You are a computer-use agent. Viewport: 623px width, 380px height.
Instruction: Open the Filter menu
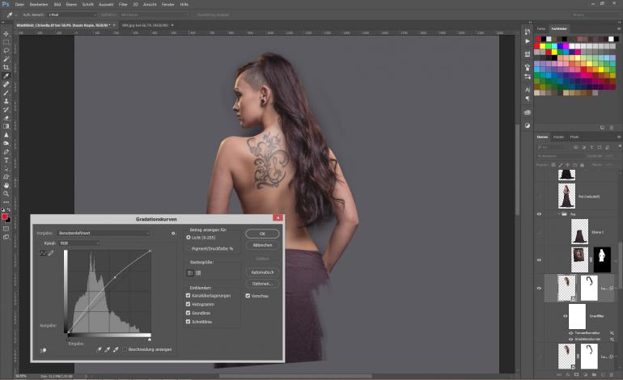click(123, 4)
